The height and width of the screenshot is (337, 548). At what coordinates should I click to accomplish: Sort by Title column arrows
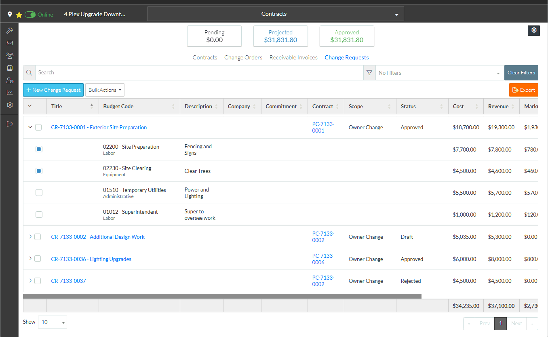[92, 106]
